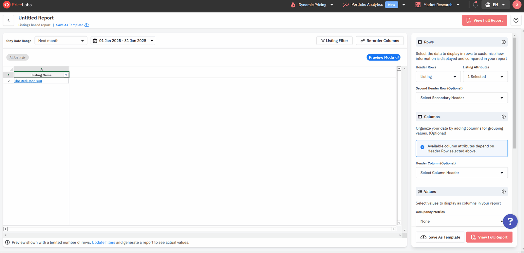Click Columns section info icon

tap(504, 117)
